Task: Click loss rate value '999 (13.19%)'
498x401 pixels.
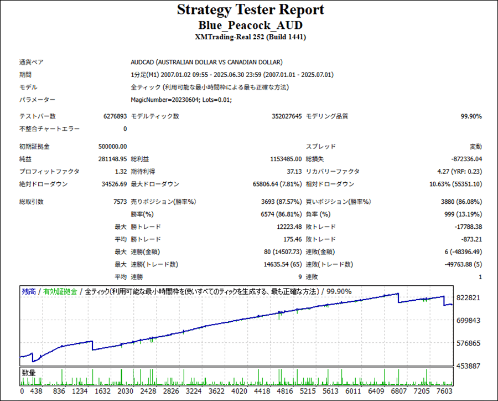Action: [x=463, y=214]
